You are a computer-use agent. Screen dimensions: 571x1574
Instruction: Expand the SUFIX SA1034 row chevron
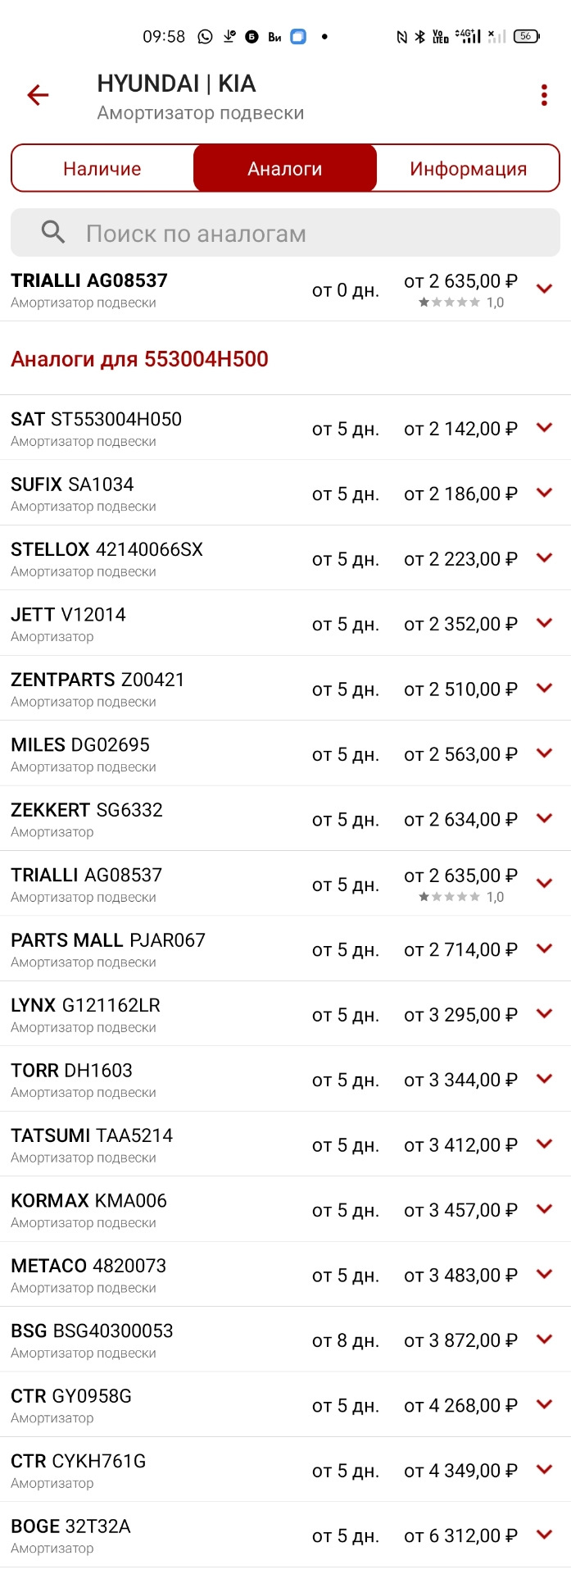544,493
